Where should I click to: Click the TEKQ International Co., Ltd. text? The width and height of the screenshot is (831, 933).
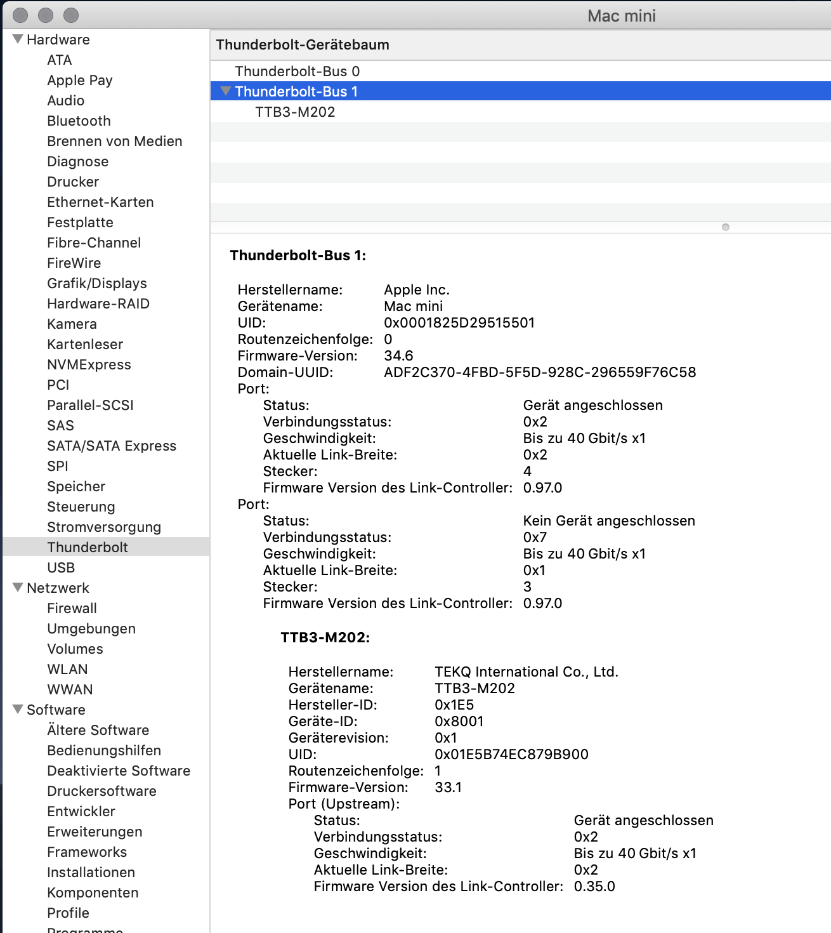(x=527, y=672)
